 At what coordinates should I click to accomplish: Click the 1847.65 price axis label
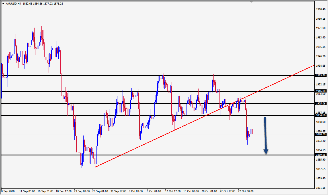click(321, 169)
